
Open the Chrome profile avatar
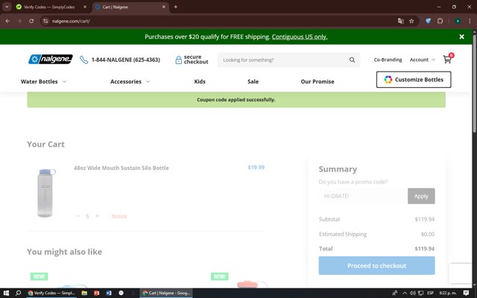tap(458, 21)
